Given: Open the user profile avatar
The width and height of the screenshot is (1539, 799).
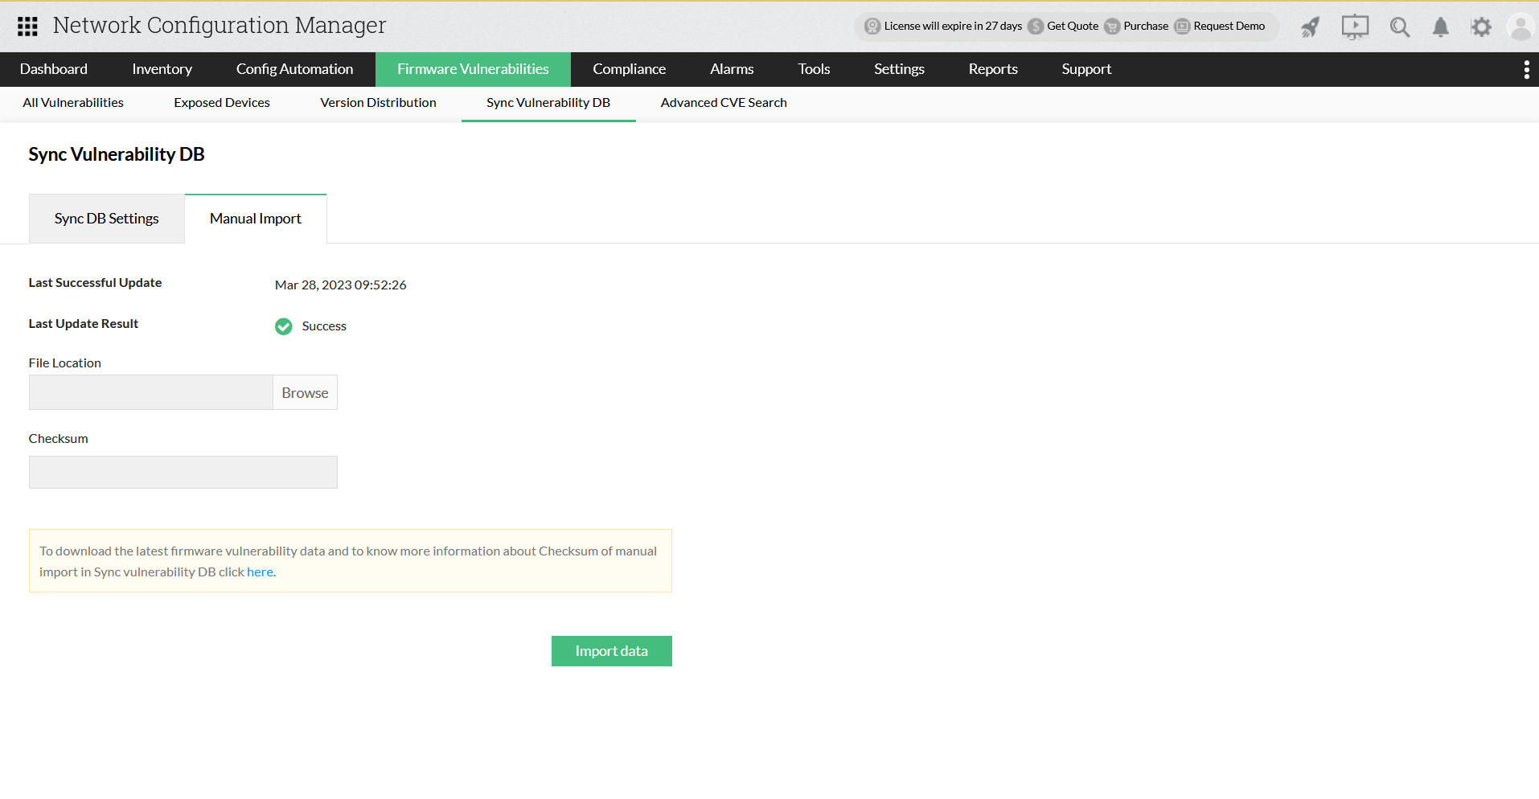Looking at the screenshot, I should tap(1521, 27).
